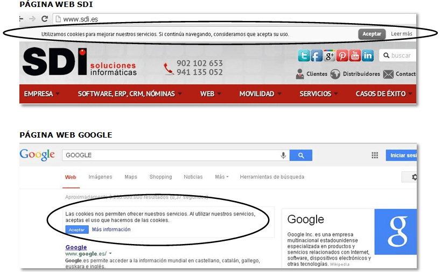
Task: Open the Más dropdown in Google
Action: [221, 177]
